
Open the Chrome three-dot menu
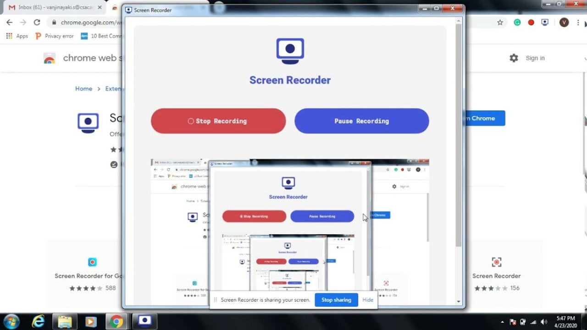pos(578,22)
